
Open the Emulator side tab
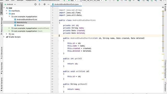(165, 86)
